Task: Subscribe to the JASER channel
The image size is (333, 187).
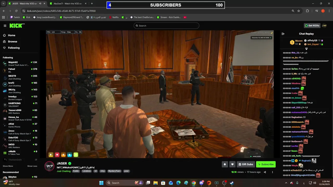Action: tap(266, 164)
